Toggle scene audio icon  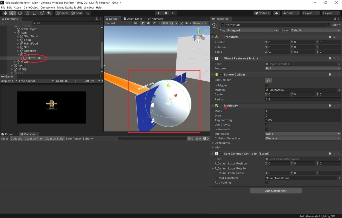148,23
